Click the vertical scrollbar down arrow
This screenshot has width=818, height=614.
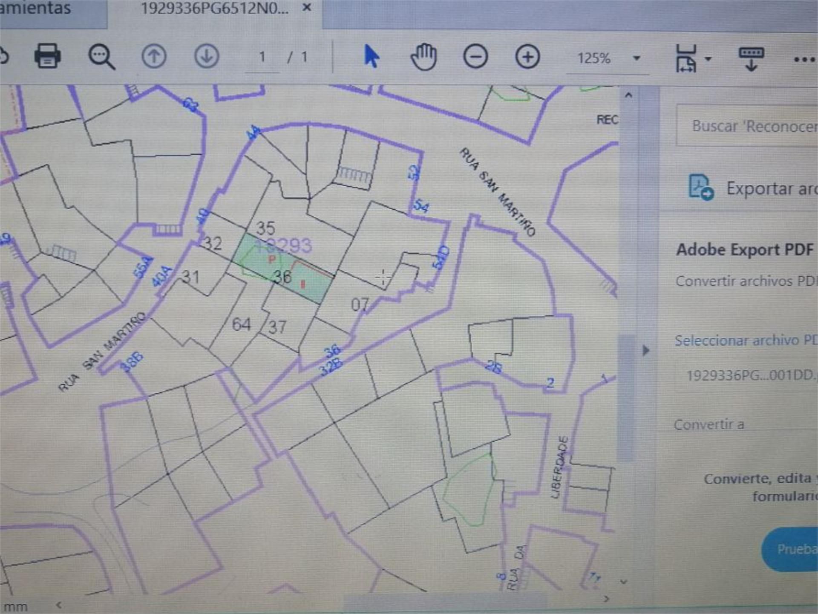[x=624, y=582]
